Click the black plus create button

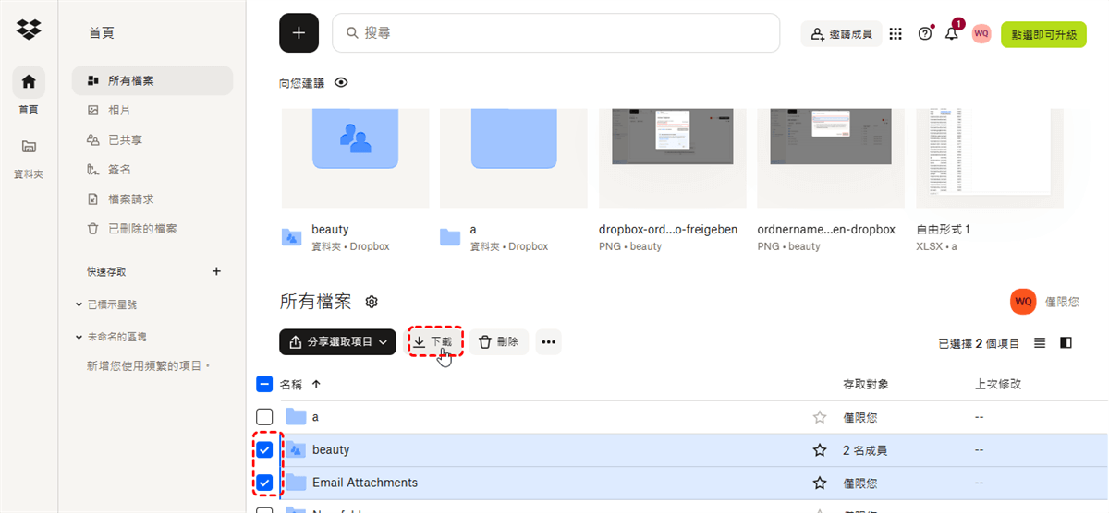299,33
